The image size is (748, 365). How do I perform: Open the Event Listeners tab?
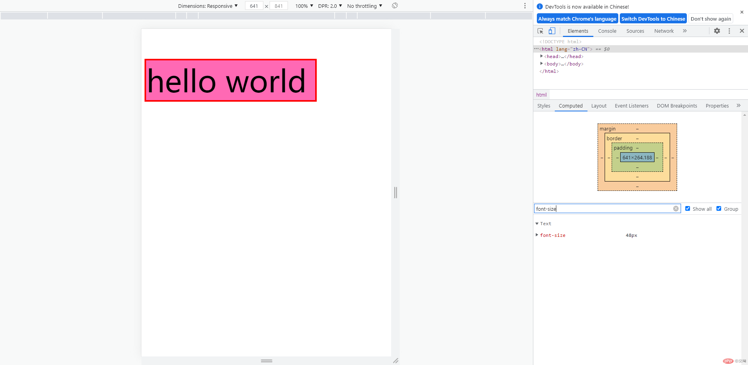[632, 106]
